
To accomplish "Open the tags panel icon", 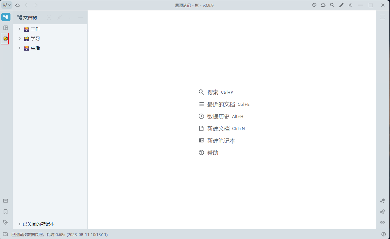I will pos(6,222).
